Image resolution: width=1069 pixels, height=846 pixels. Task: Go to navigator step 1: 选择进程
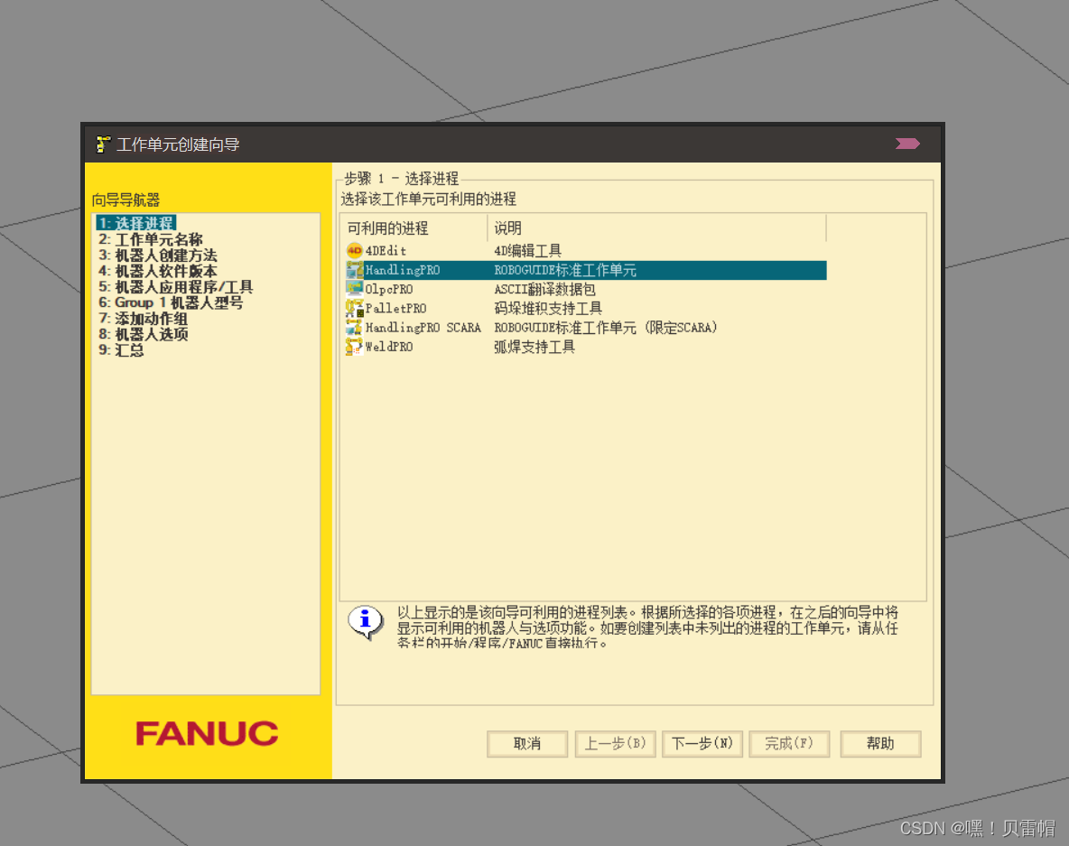136,223
